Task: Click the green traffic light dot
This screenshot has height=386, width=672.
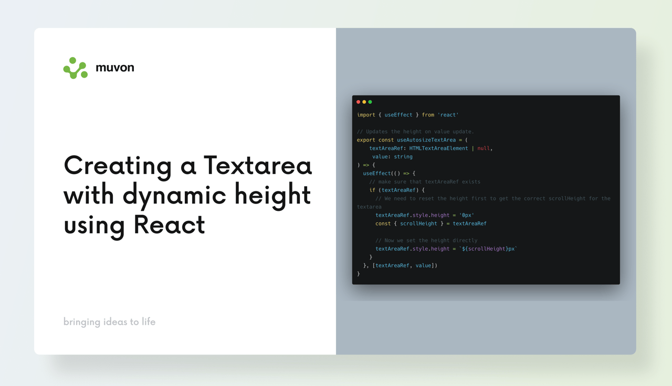Action: click(370, 102)
